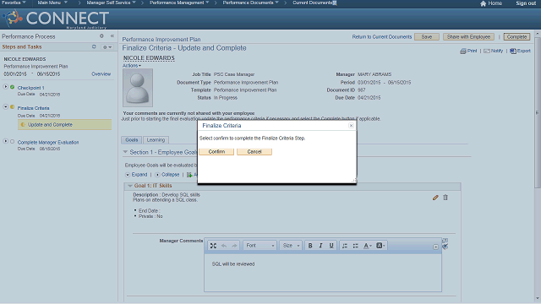The image size is (541, 304).
Task: Click Complete Manager Evaluation not-started status icon
Action: (13, 142)
